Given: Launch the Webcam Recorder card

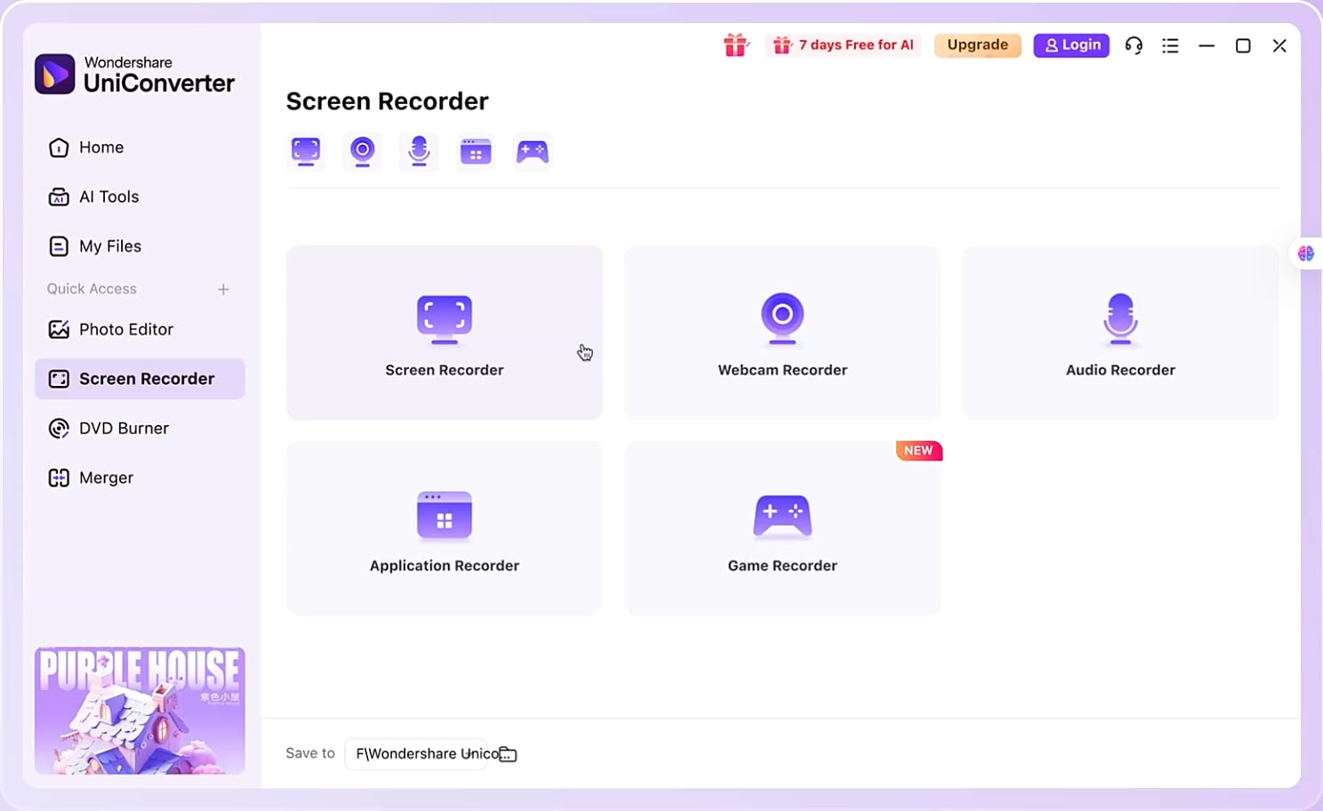Looking at the screenshot, I should tap(782, 333).
